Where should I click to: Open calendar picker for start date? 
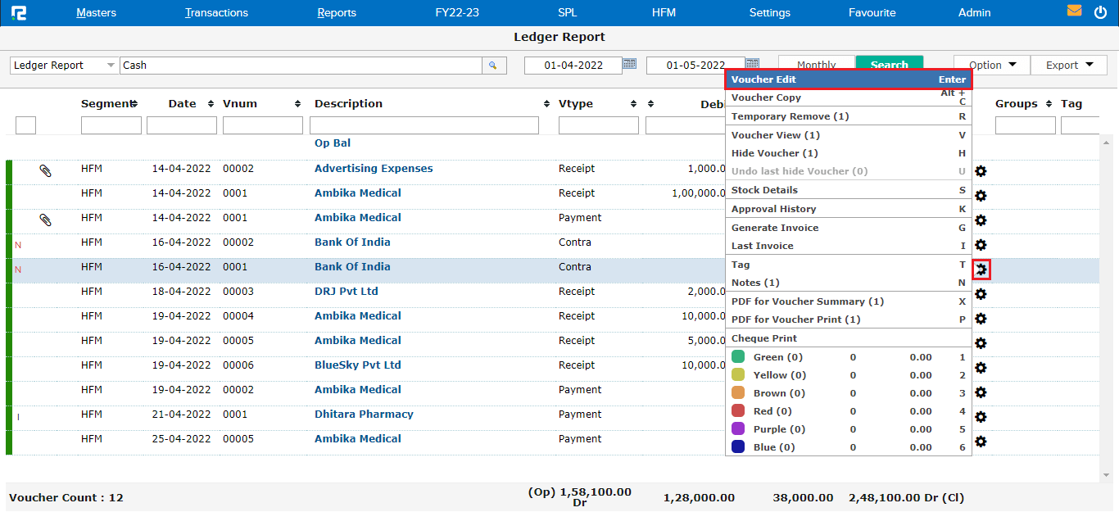(x=629, y=64)
